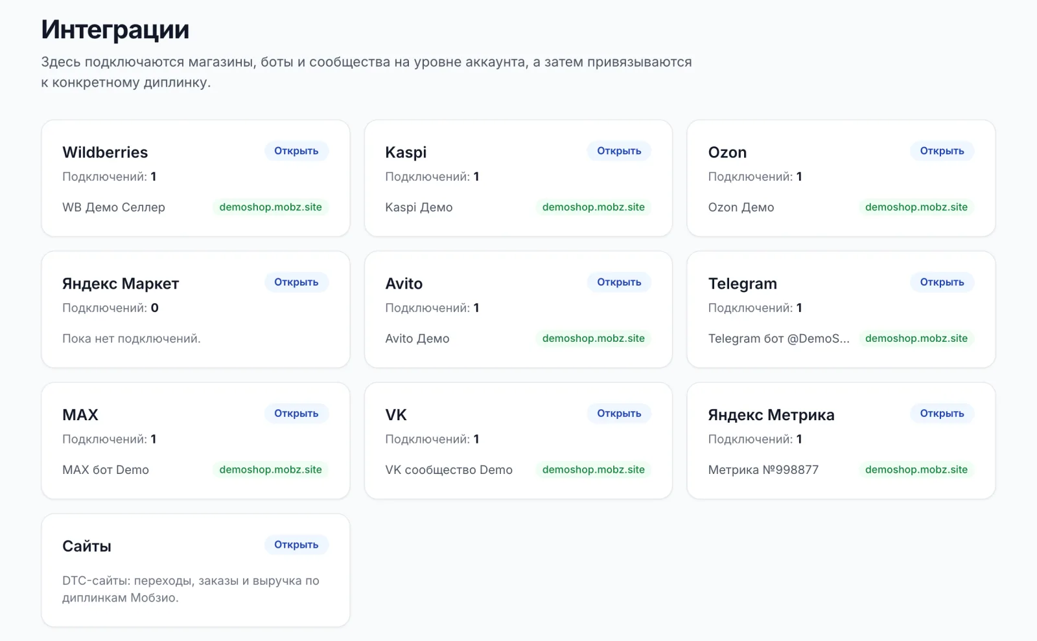Select the MAX бот Demo connection
Image resolution: width=1037 pixels, height=641 pixels.
click(x=106, y=471)
